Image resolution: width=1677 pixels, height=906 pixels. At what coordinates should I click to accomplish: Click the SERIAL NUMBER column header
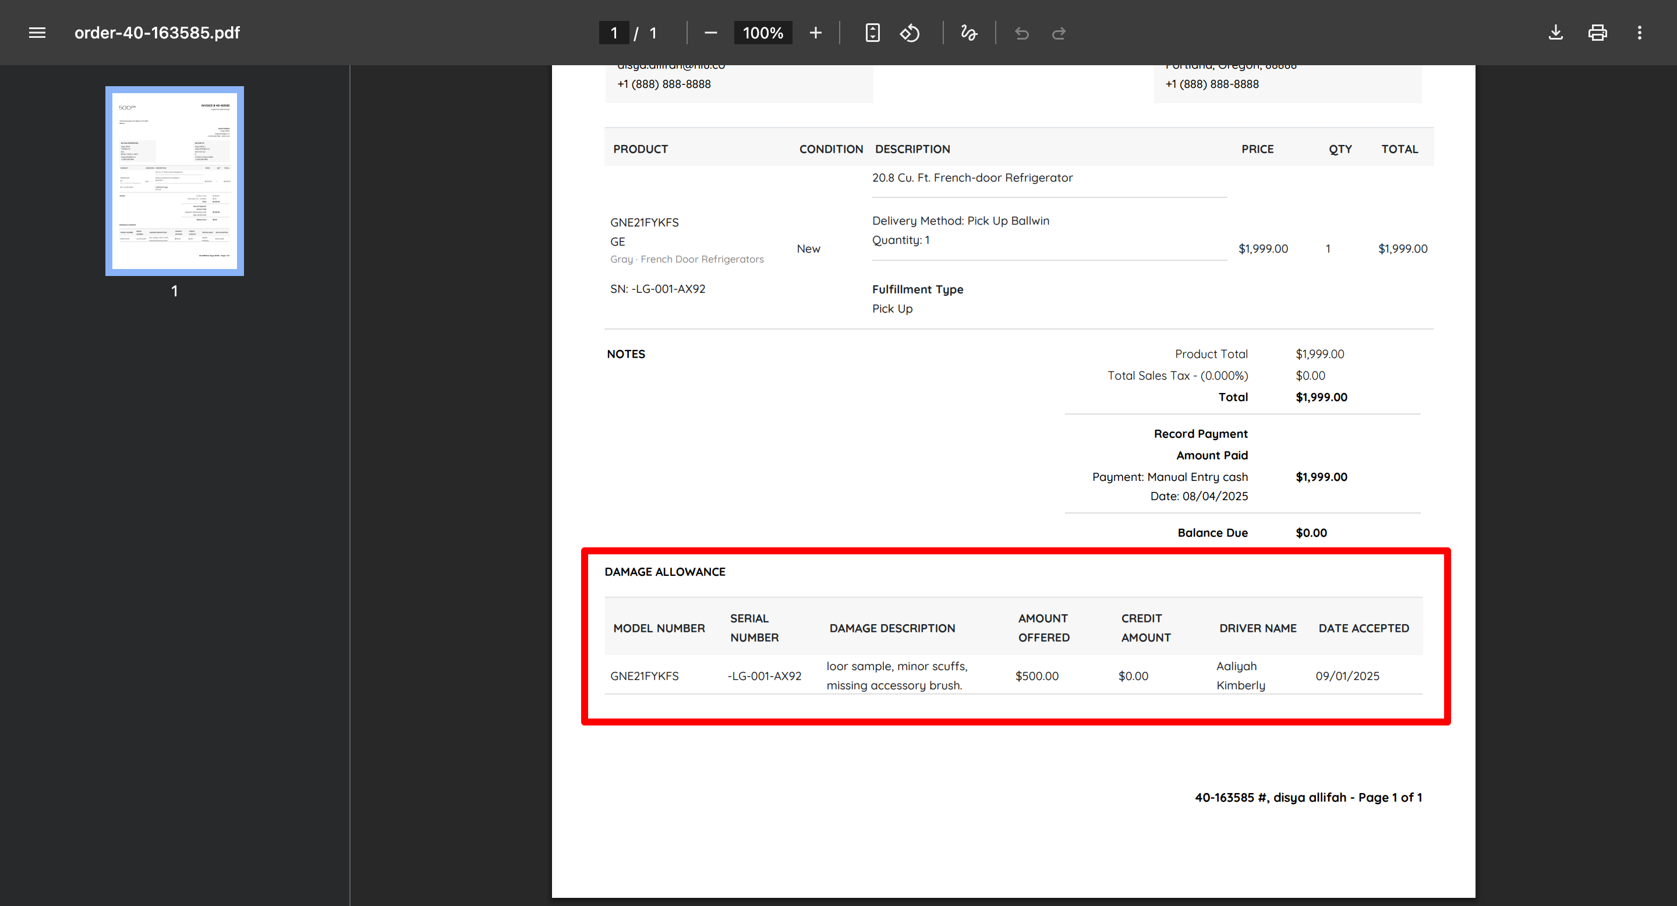(x=754, y=628)
